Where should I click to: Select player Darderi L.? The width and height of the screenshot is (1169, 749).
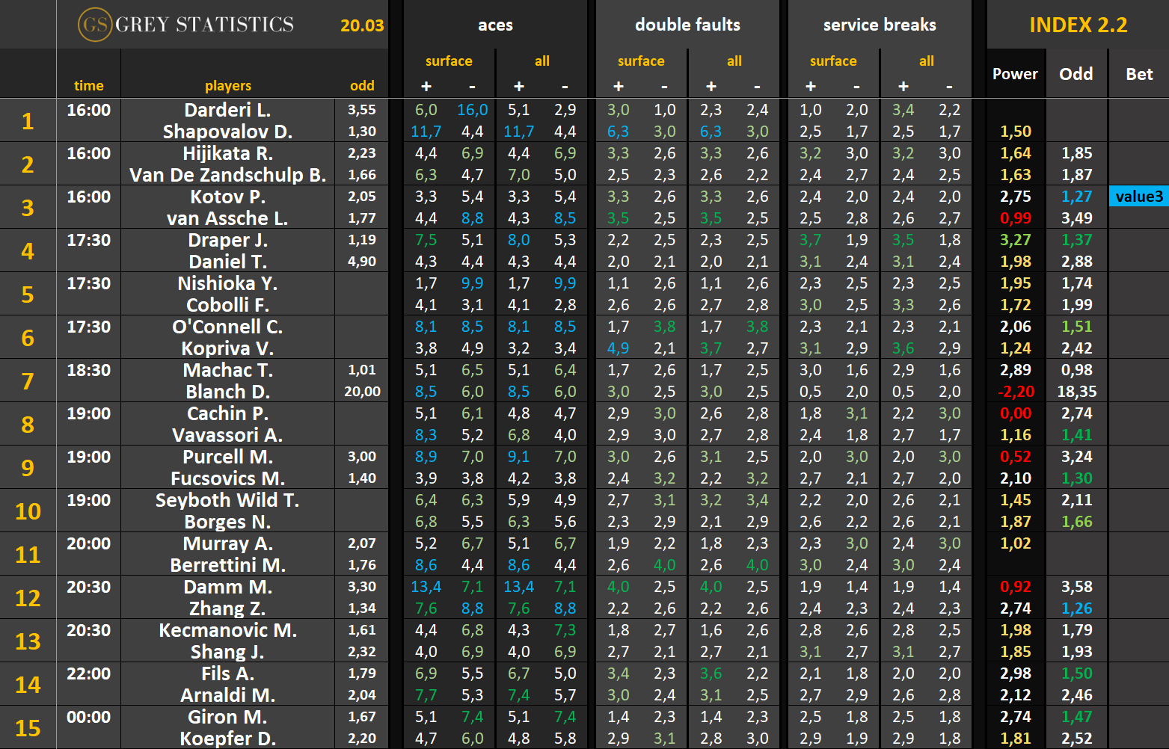click(x=227, y=110)
